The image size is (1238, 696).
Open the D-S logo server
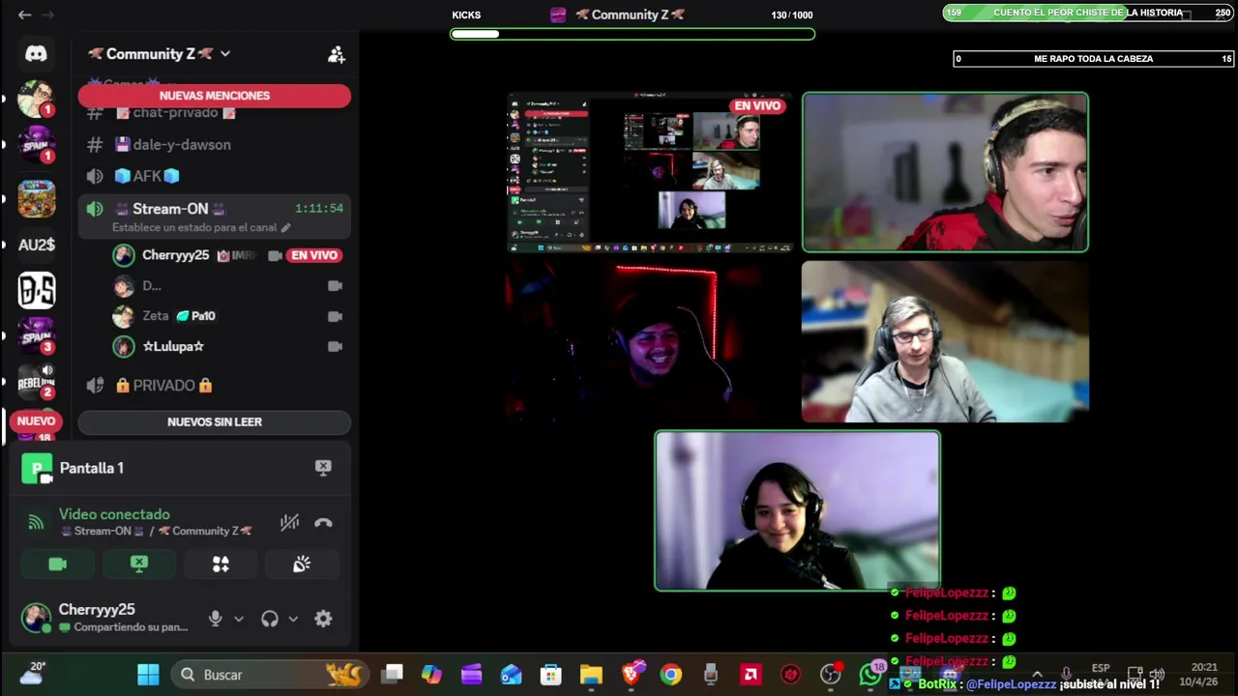(x=36, y=291)
